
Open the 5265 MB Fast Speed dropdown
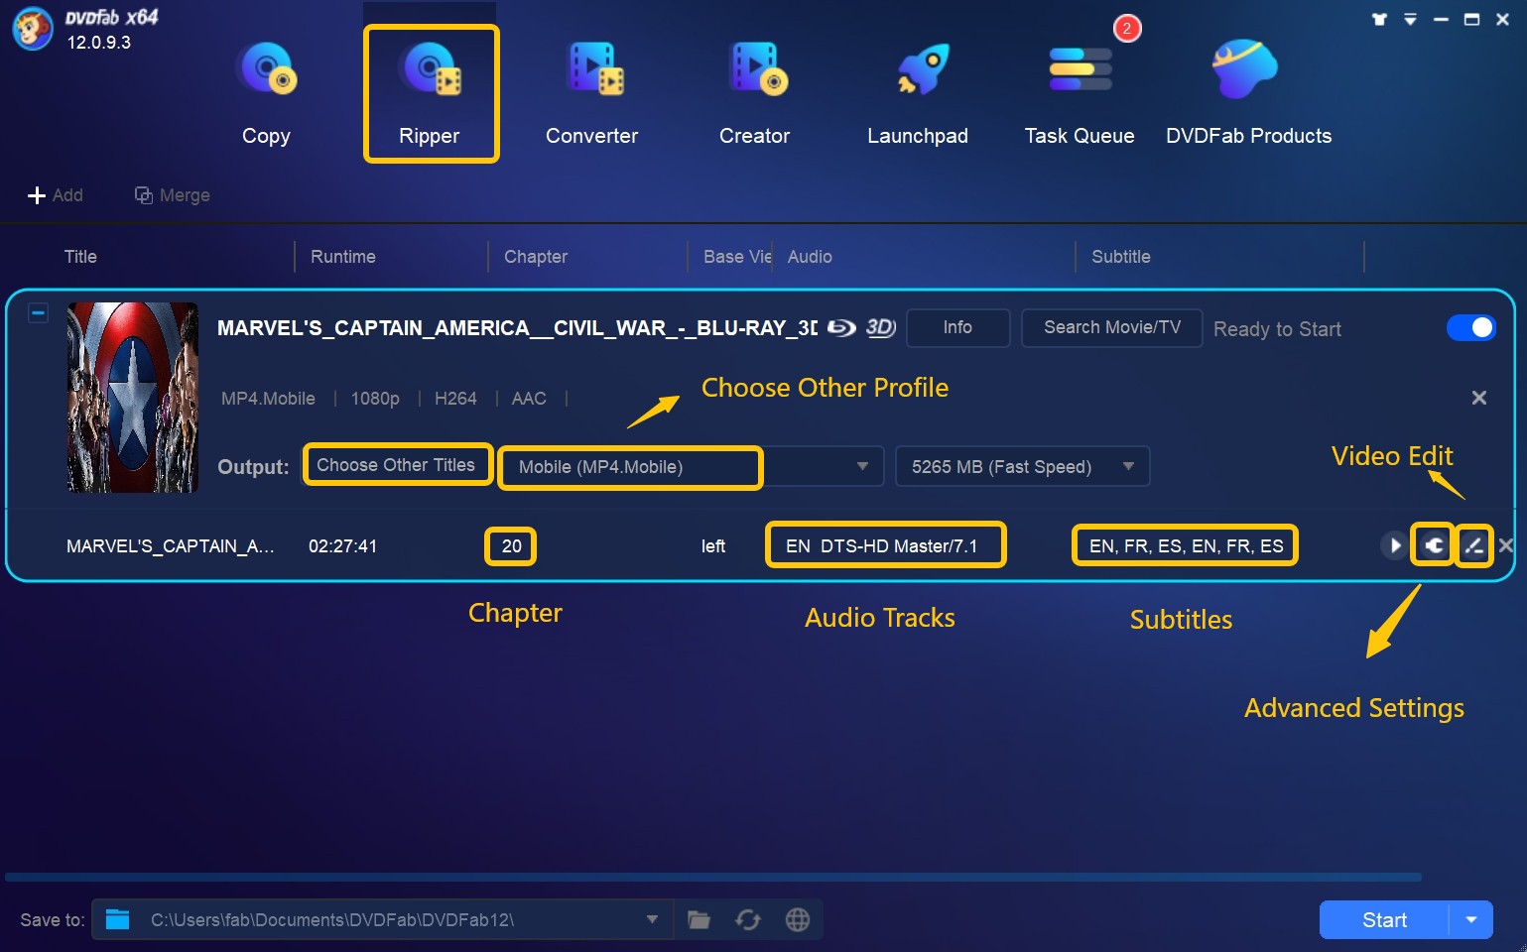click(x=1128, y=466)
